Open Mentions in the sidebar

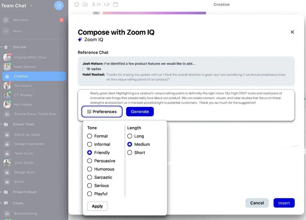click(20, 20)
